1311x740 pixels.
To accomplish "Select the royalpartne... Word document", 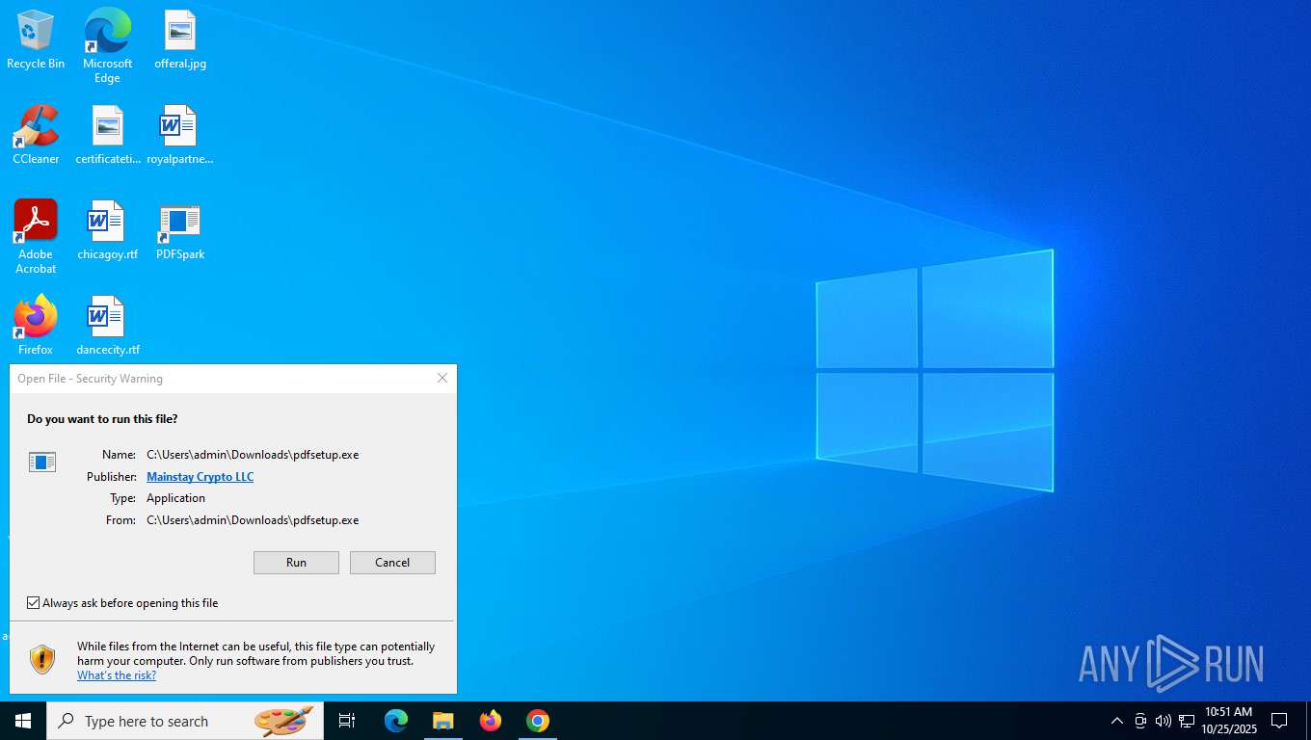I will pyautogui.click(x=180, y=135).
